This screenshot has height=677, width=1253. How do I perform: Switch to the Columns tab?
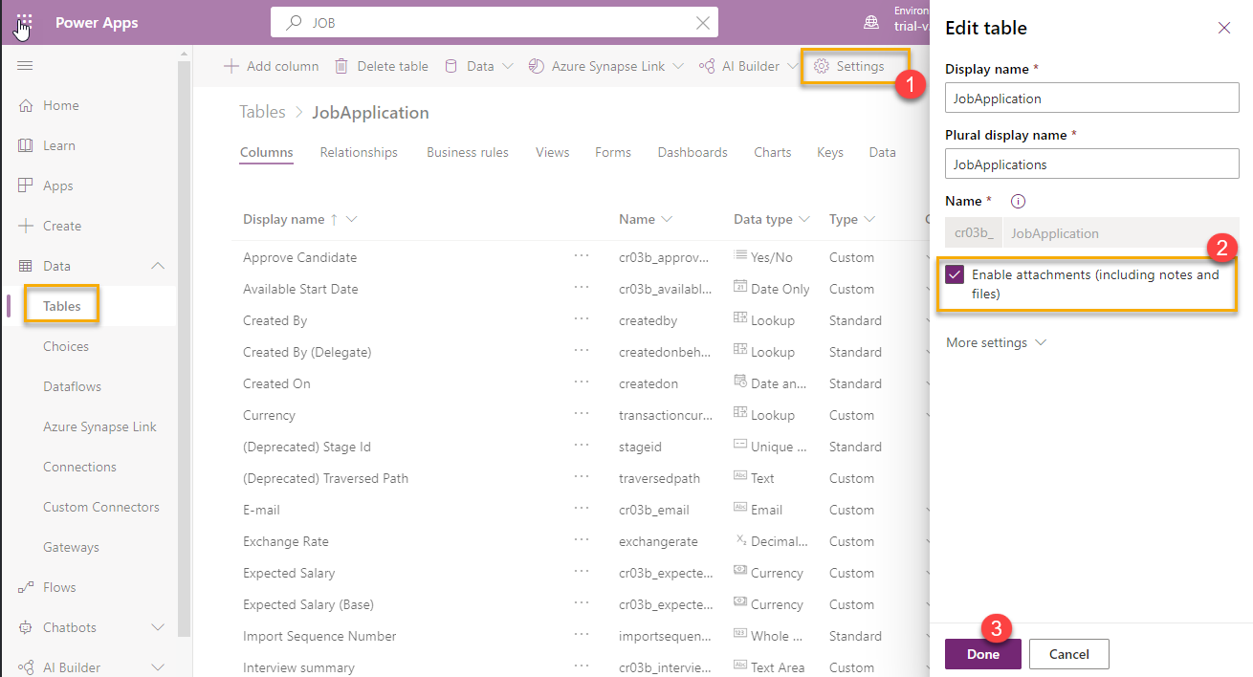click(267, 152)
